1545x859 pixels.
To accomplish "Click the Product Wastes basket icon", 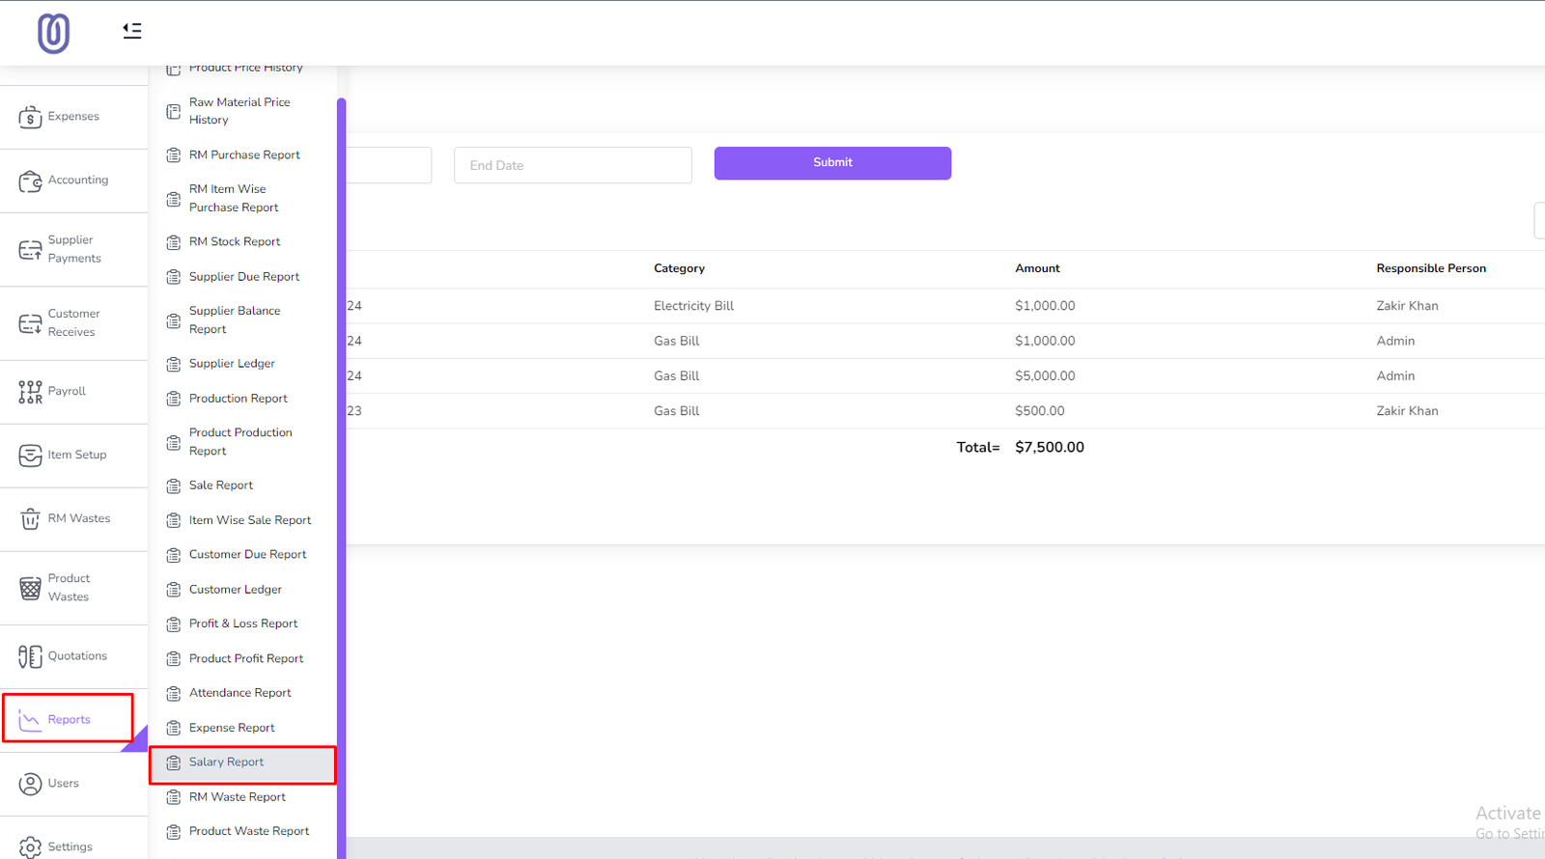I will 30,588.
